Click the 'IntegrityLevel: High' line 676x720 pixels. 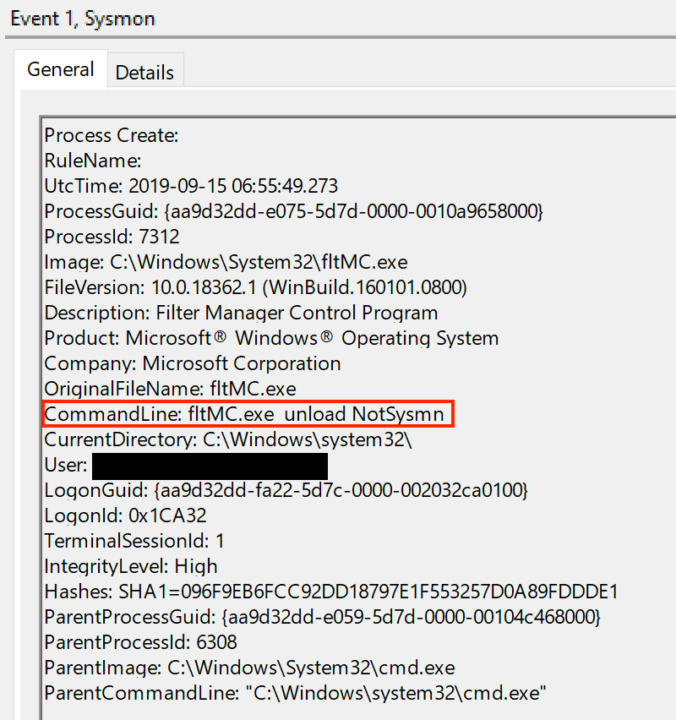tap(131, 567)
